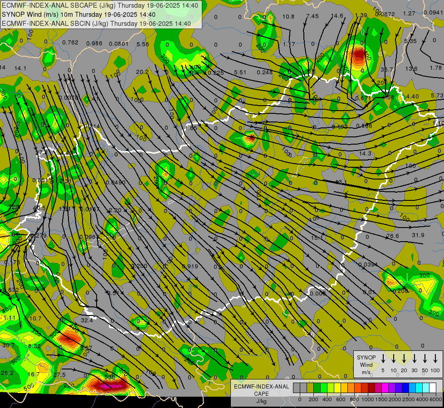Click the map value 5.35
Screen dimensions: 444x408
click(x=410, y=41)
